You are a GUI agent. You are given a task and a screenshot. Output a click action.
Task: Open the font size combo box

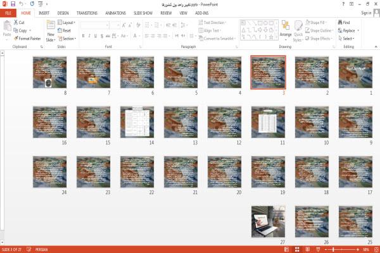(115, 25)
